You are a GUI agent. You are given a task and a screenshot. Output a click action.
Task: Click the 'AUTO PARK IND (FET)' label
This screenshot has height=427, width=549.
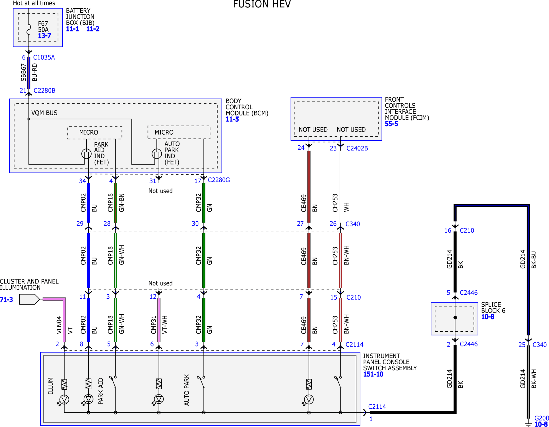[172, 153]
